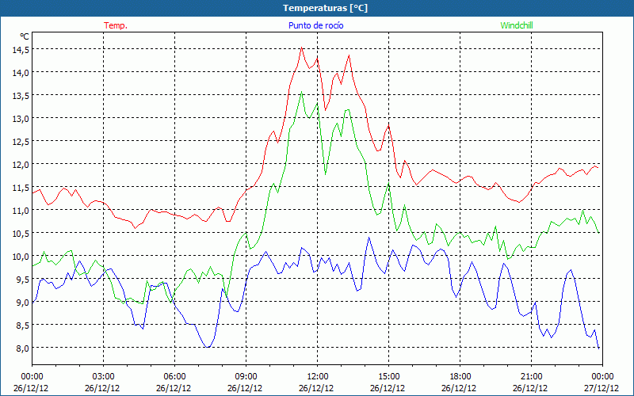Click the 14,0 y-axis value
Image resolution: width=634 pixels, height=396 pixels.
click(x=21, y=72)
